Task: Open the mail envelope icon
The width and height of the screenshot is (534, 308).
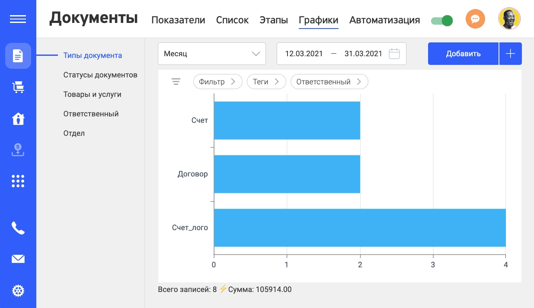Action: pyautogui.click(x=18, y=259)
